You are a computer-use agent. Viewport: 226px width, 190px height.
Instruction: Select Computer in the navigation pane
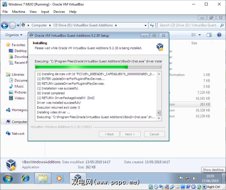click(x=19, y=122)
